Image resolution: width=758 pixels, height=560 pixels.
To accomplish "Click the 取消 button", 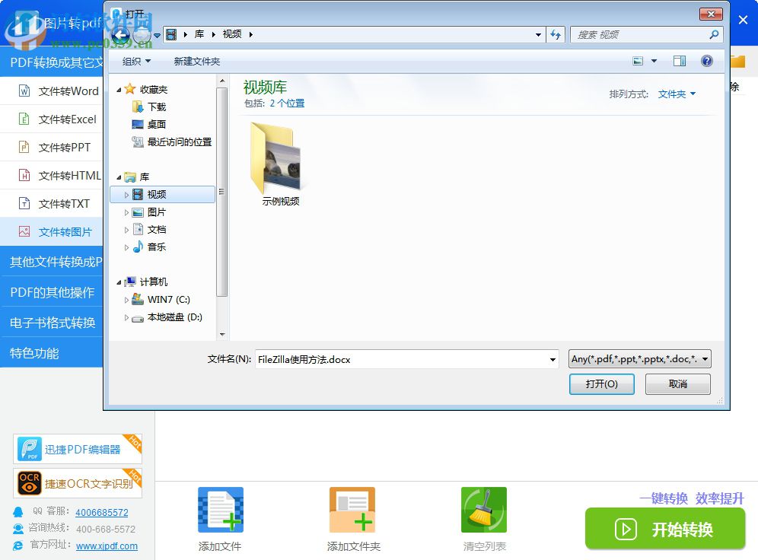I will pyautogui.click(x=678, y=384).
